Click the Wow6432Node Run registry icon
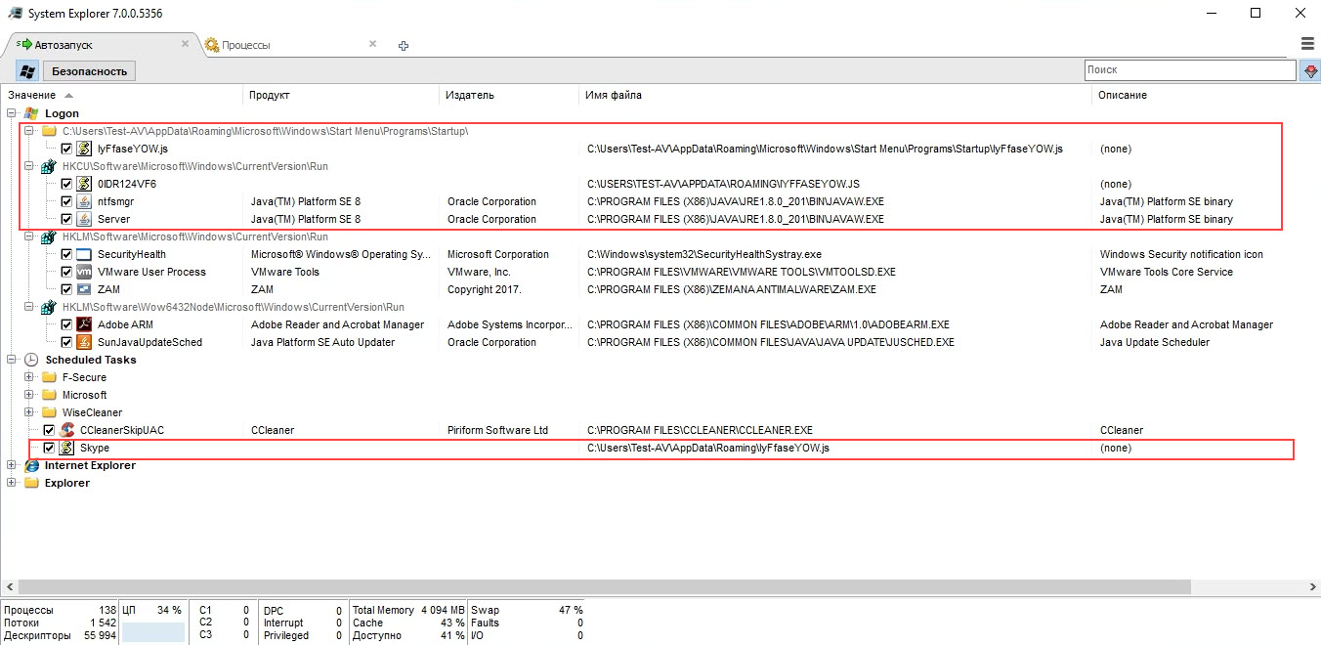Viewport: 1321px width, 645px height. (x=49, y=307)
